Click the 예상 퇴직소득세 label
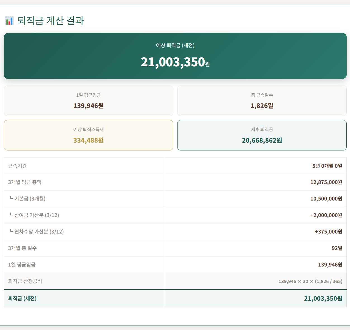The width and height of the screenshot is (350, 330). click(89, 129)
